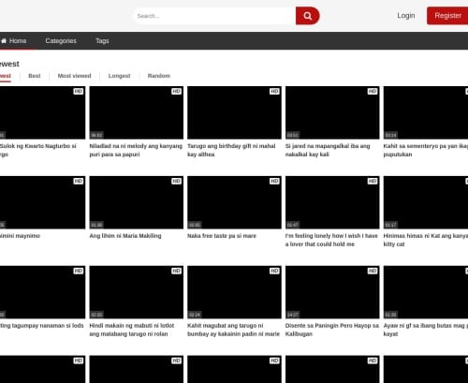The image size is (468, 383).
Task: Open the Disente sa Paningin video thumbnail
Action: [x=332, y=292]
